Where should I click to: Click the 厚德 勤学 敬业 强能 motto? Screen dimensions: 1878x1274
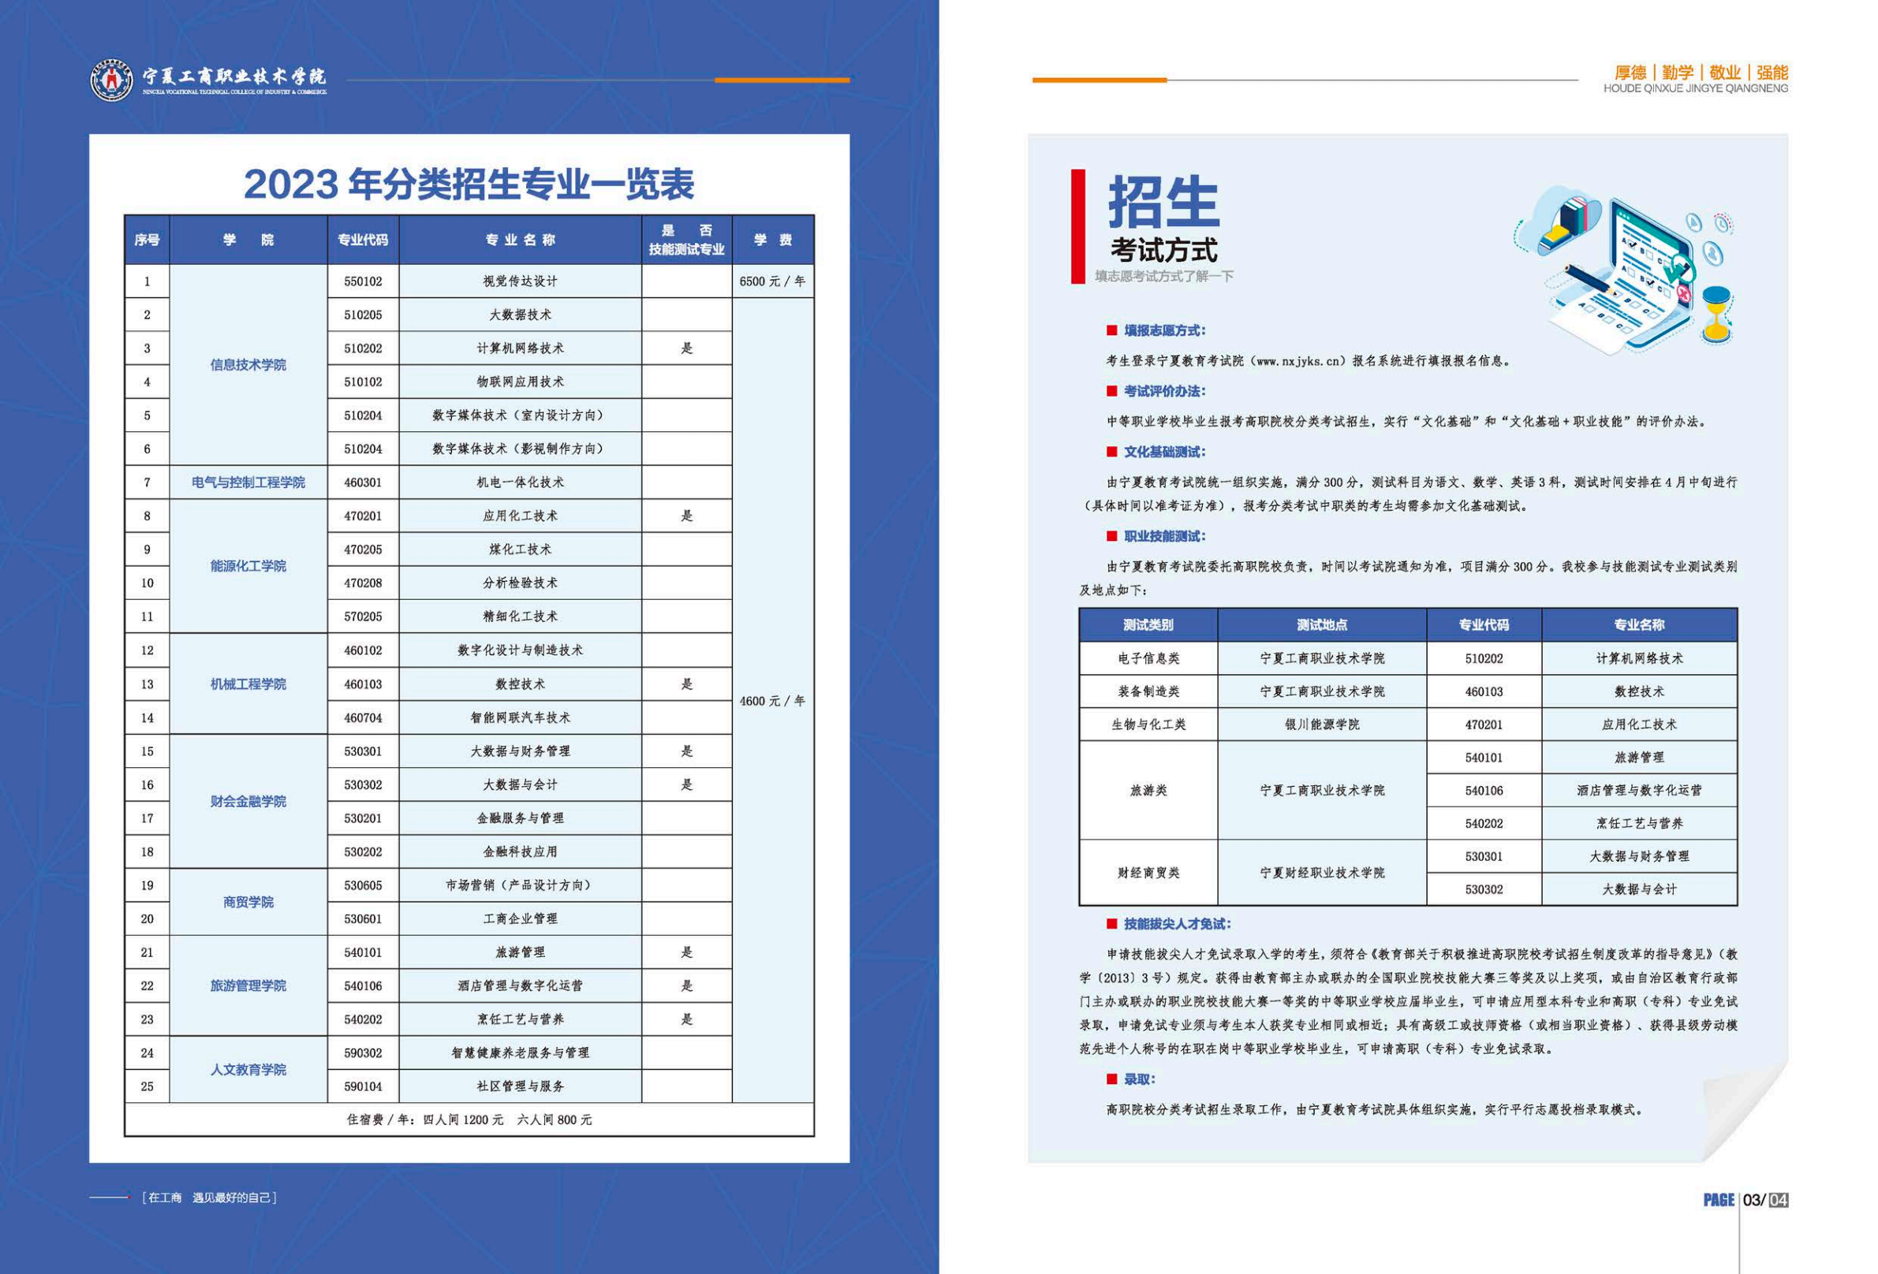coord(1701,73)
